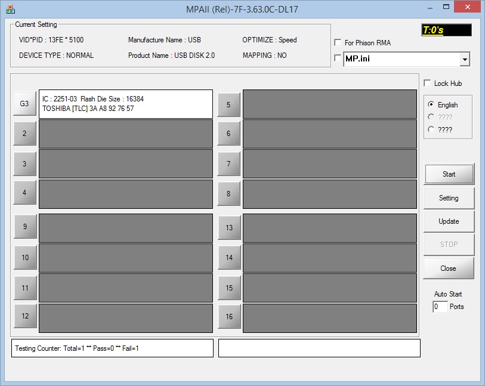This screenshot has height=386, width=485.
Task: Click the STOP button
Action: 449,245
